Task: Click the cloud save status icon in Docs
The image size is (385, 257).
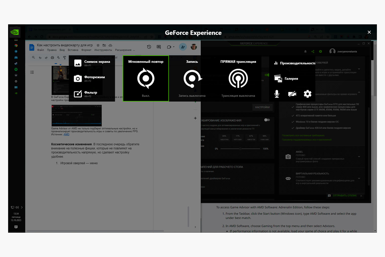Action: pos(110,45)
